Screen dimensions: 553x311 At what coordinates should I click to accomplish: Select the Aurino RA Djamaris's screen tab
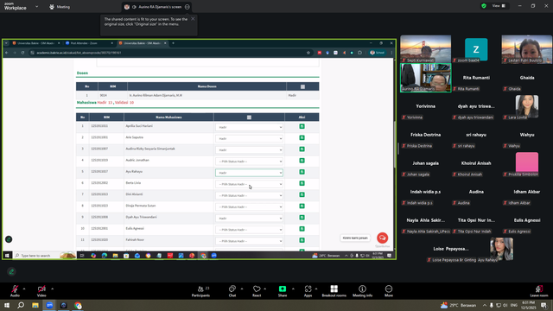coord(157,7)
